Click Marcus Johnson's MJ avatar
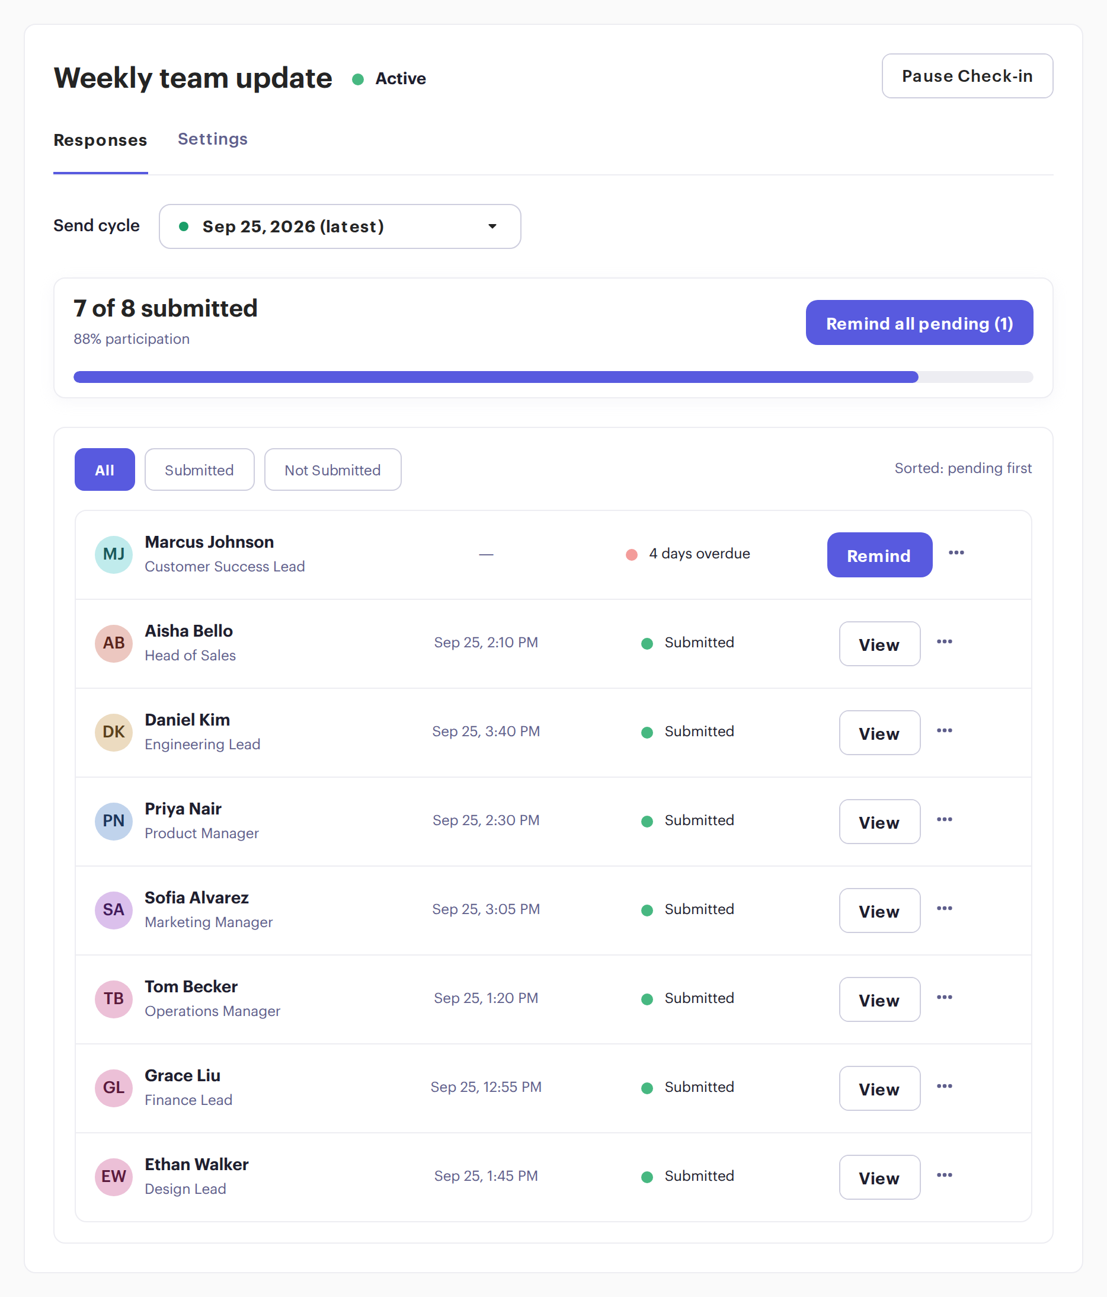 [x=113, y=554]
